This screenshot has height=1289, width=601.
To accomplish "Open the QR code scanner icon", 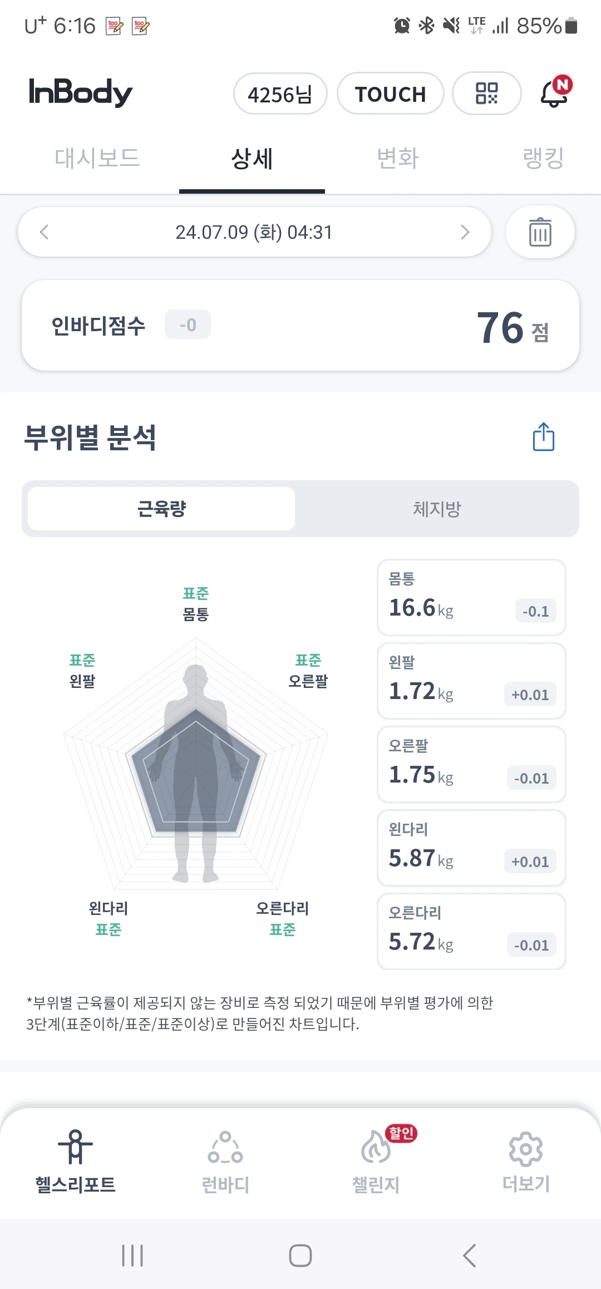I will (x=486, y=94).
